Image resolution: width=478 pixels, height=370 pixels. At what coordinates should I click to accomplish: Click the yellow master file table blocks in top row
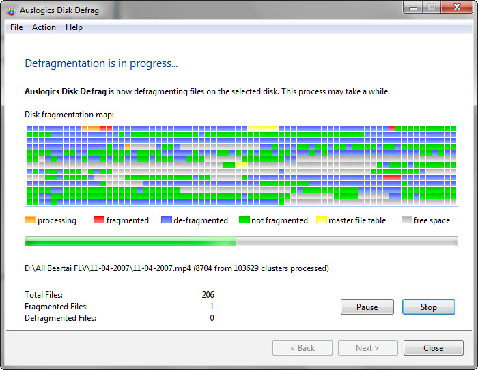[263, 128]
